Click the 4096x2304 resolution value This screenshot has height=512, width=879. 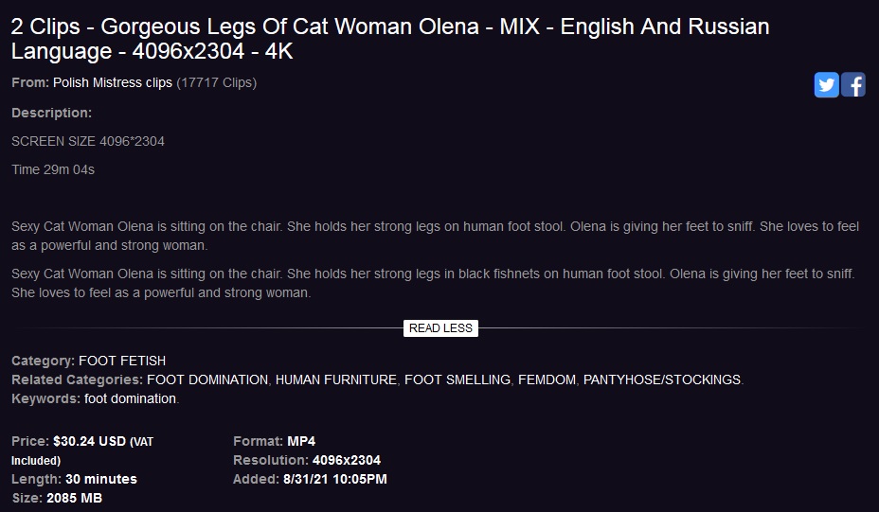click(x=347, y=461)
